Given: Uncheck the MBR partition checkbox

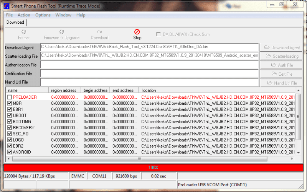Looking at the screenshot, I should pyautogui.click(x=9, y=103).
